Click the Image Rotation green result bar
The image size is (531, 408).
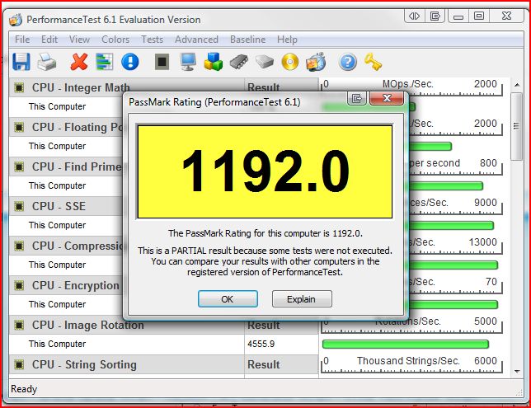[405, 344]
